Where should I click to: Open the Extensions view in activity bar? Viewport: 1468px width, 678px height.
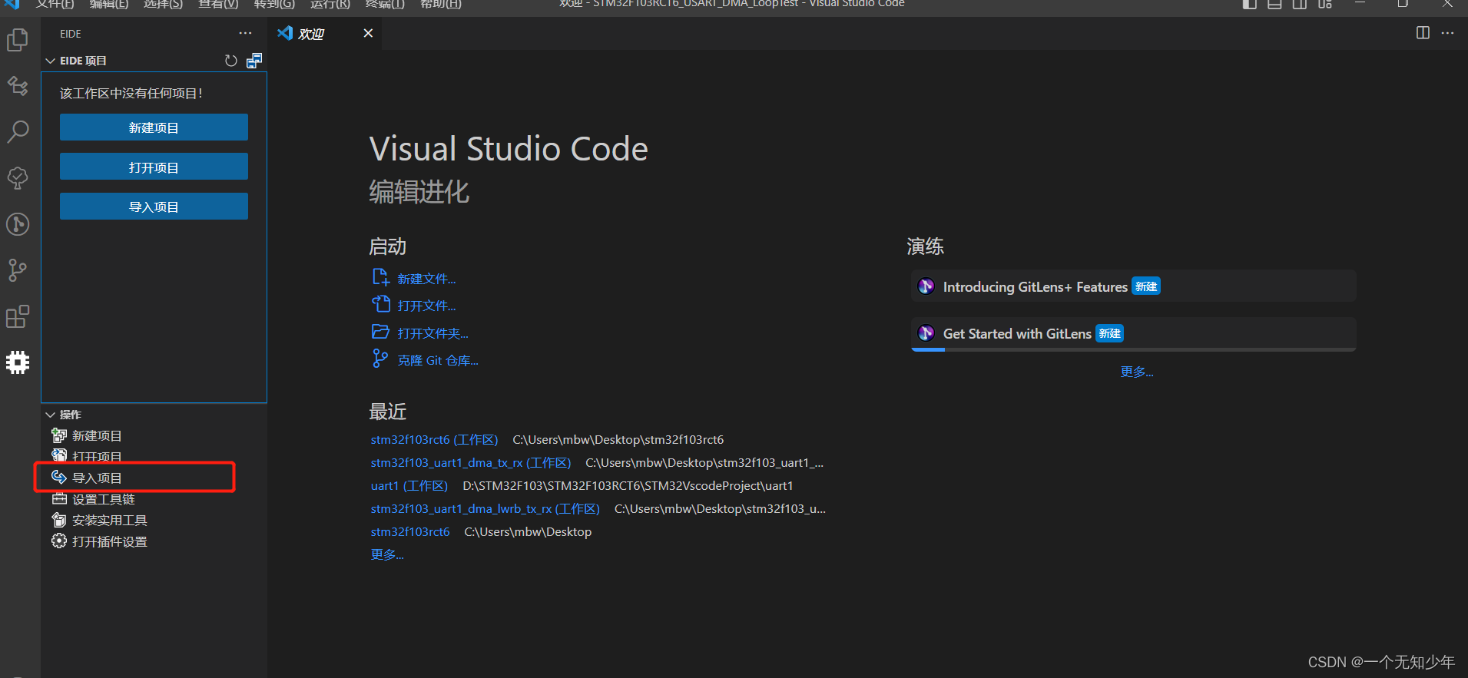[x=18, y=316]
